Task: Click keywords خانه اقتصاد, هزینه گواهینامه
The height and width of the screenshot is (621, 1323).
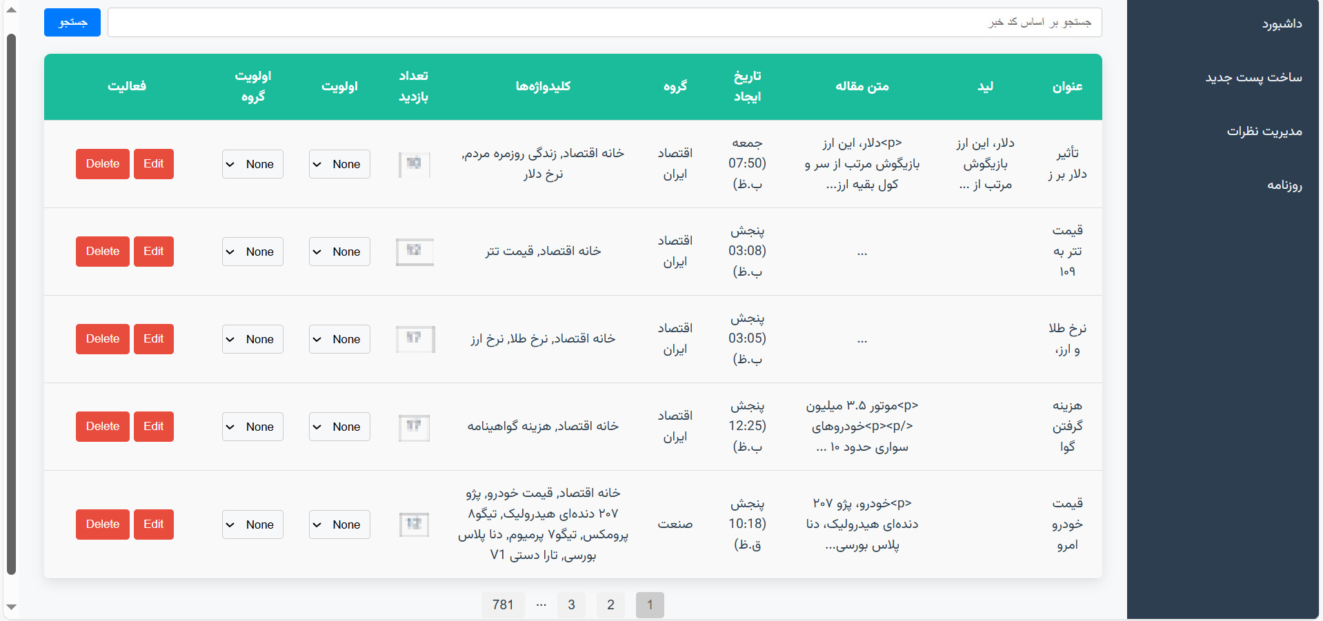Action: 543,427
